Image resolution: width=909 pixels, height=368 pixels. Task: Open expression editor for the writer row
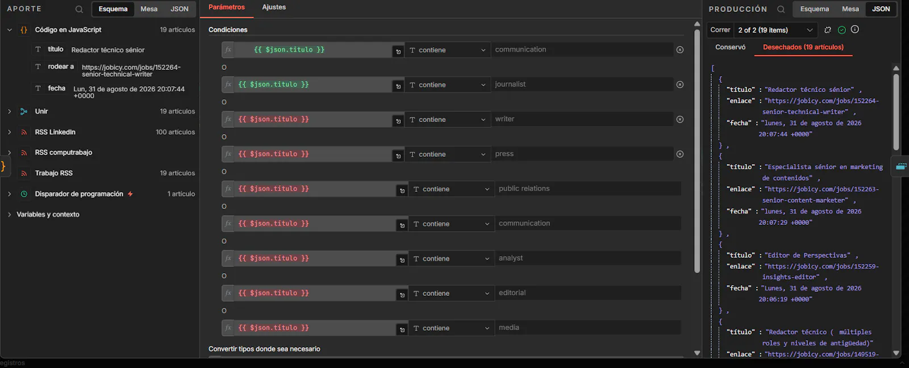pyautogui.click(x=398, y=120)
